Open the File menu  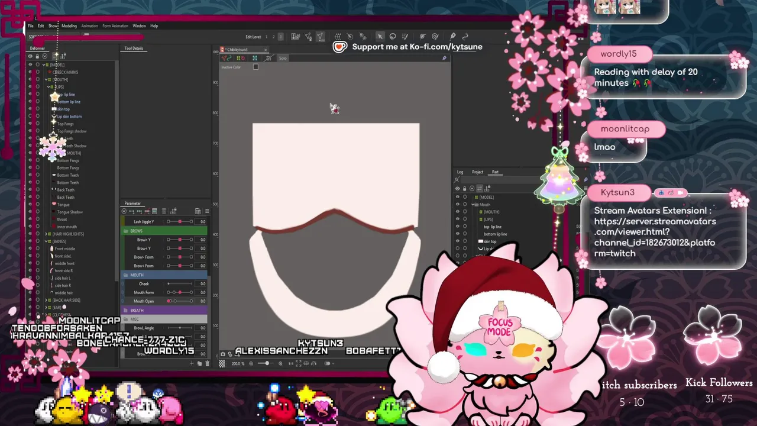31,26
